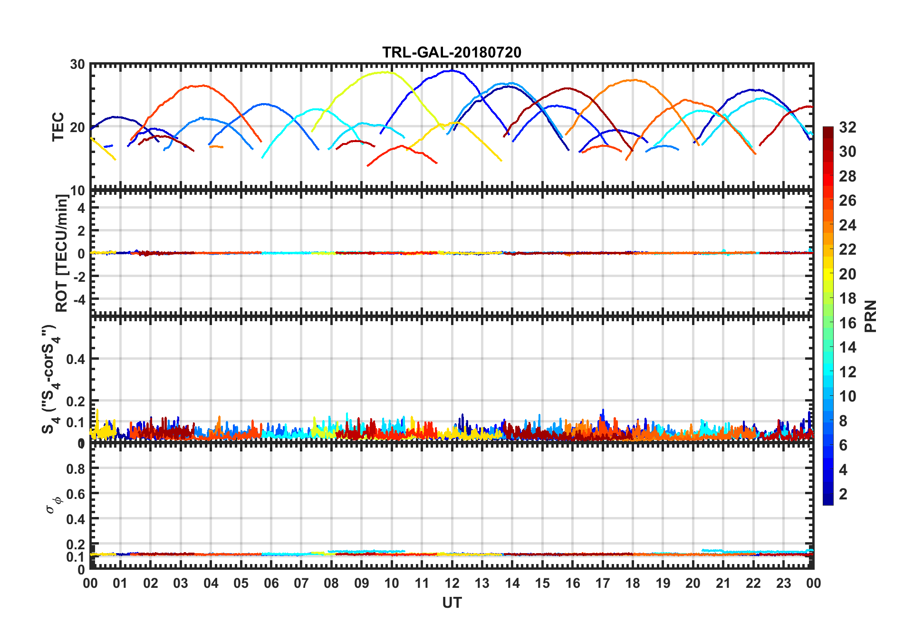This screenshot has width=904, height=632.
Task: Select the 04 tick on UT axis
Action: [211, 583]
